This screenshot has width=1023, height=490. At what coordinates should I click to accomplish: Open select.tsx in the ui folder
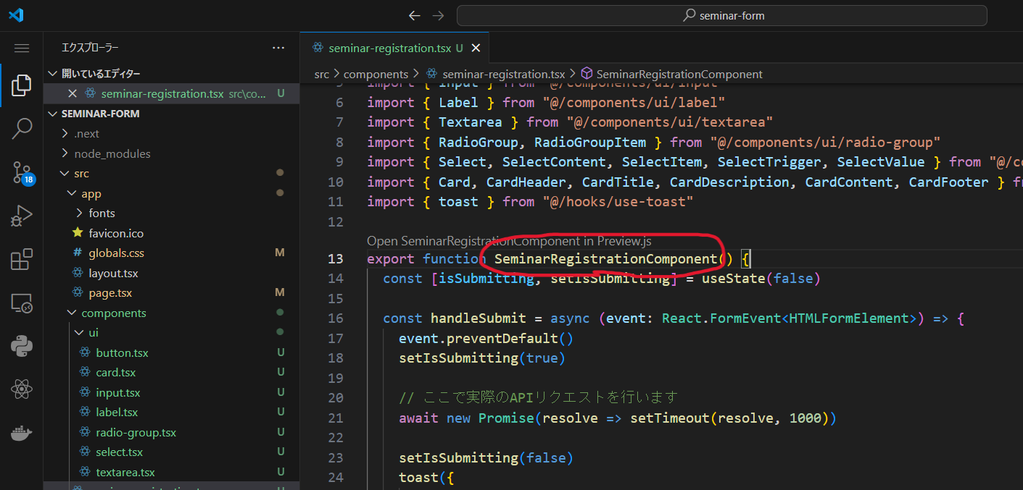point(171,452)
